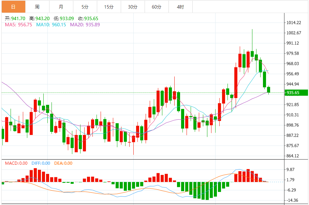Click the opening price 941.70 value
Image resolution: width=309 pixels, height=205 pixels.
click(x=18, y=18)
